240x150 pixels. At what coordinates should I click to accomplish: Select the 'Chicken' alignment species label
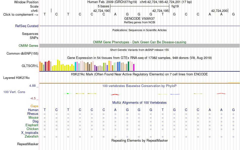click(32, 129)
